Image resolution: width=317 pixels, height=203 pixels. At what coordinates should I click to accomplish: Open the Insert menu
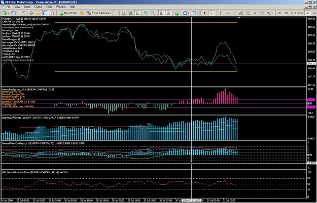(27, 7)
